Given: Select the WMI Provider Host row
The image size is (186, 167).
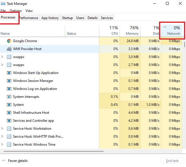Looking at the screenshot, I should point(91,49).
